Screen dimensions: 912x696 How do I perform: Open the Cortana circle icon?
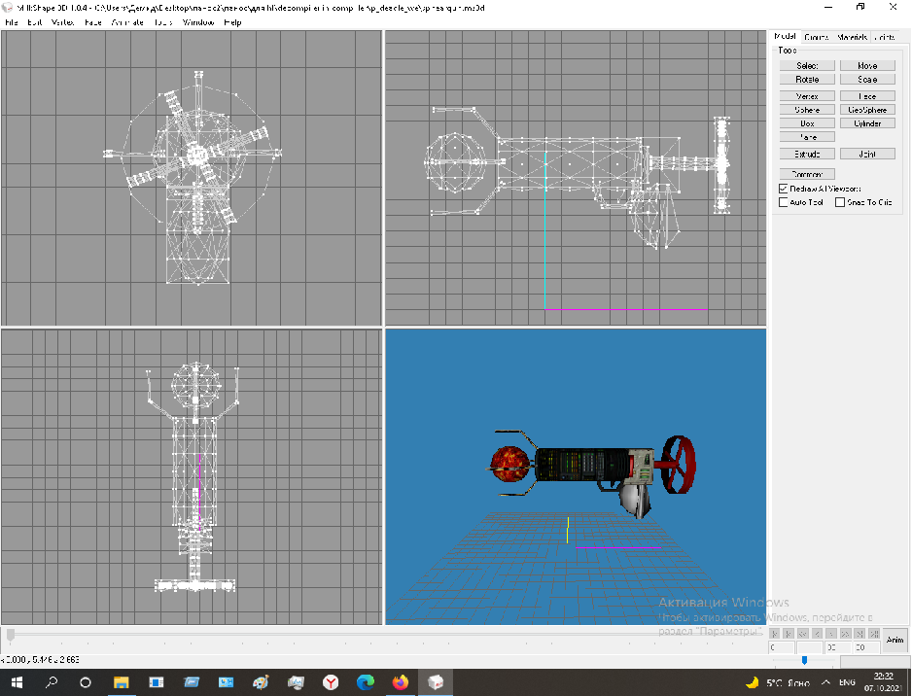point(86,681)
